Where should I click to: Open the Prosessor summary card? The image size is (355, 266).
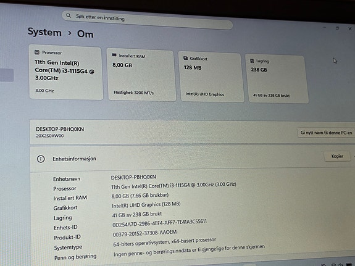66,72
